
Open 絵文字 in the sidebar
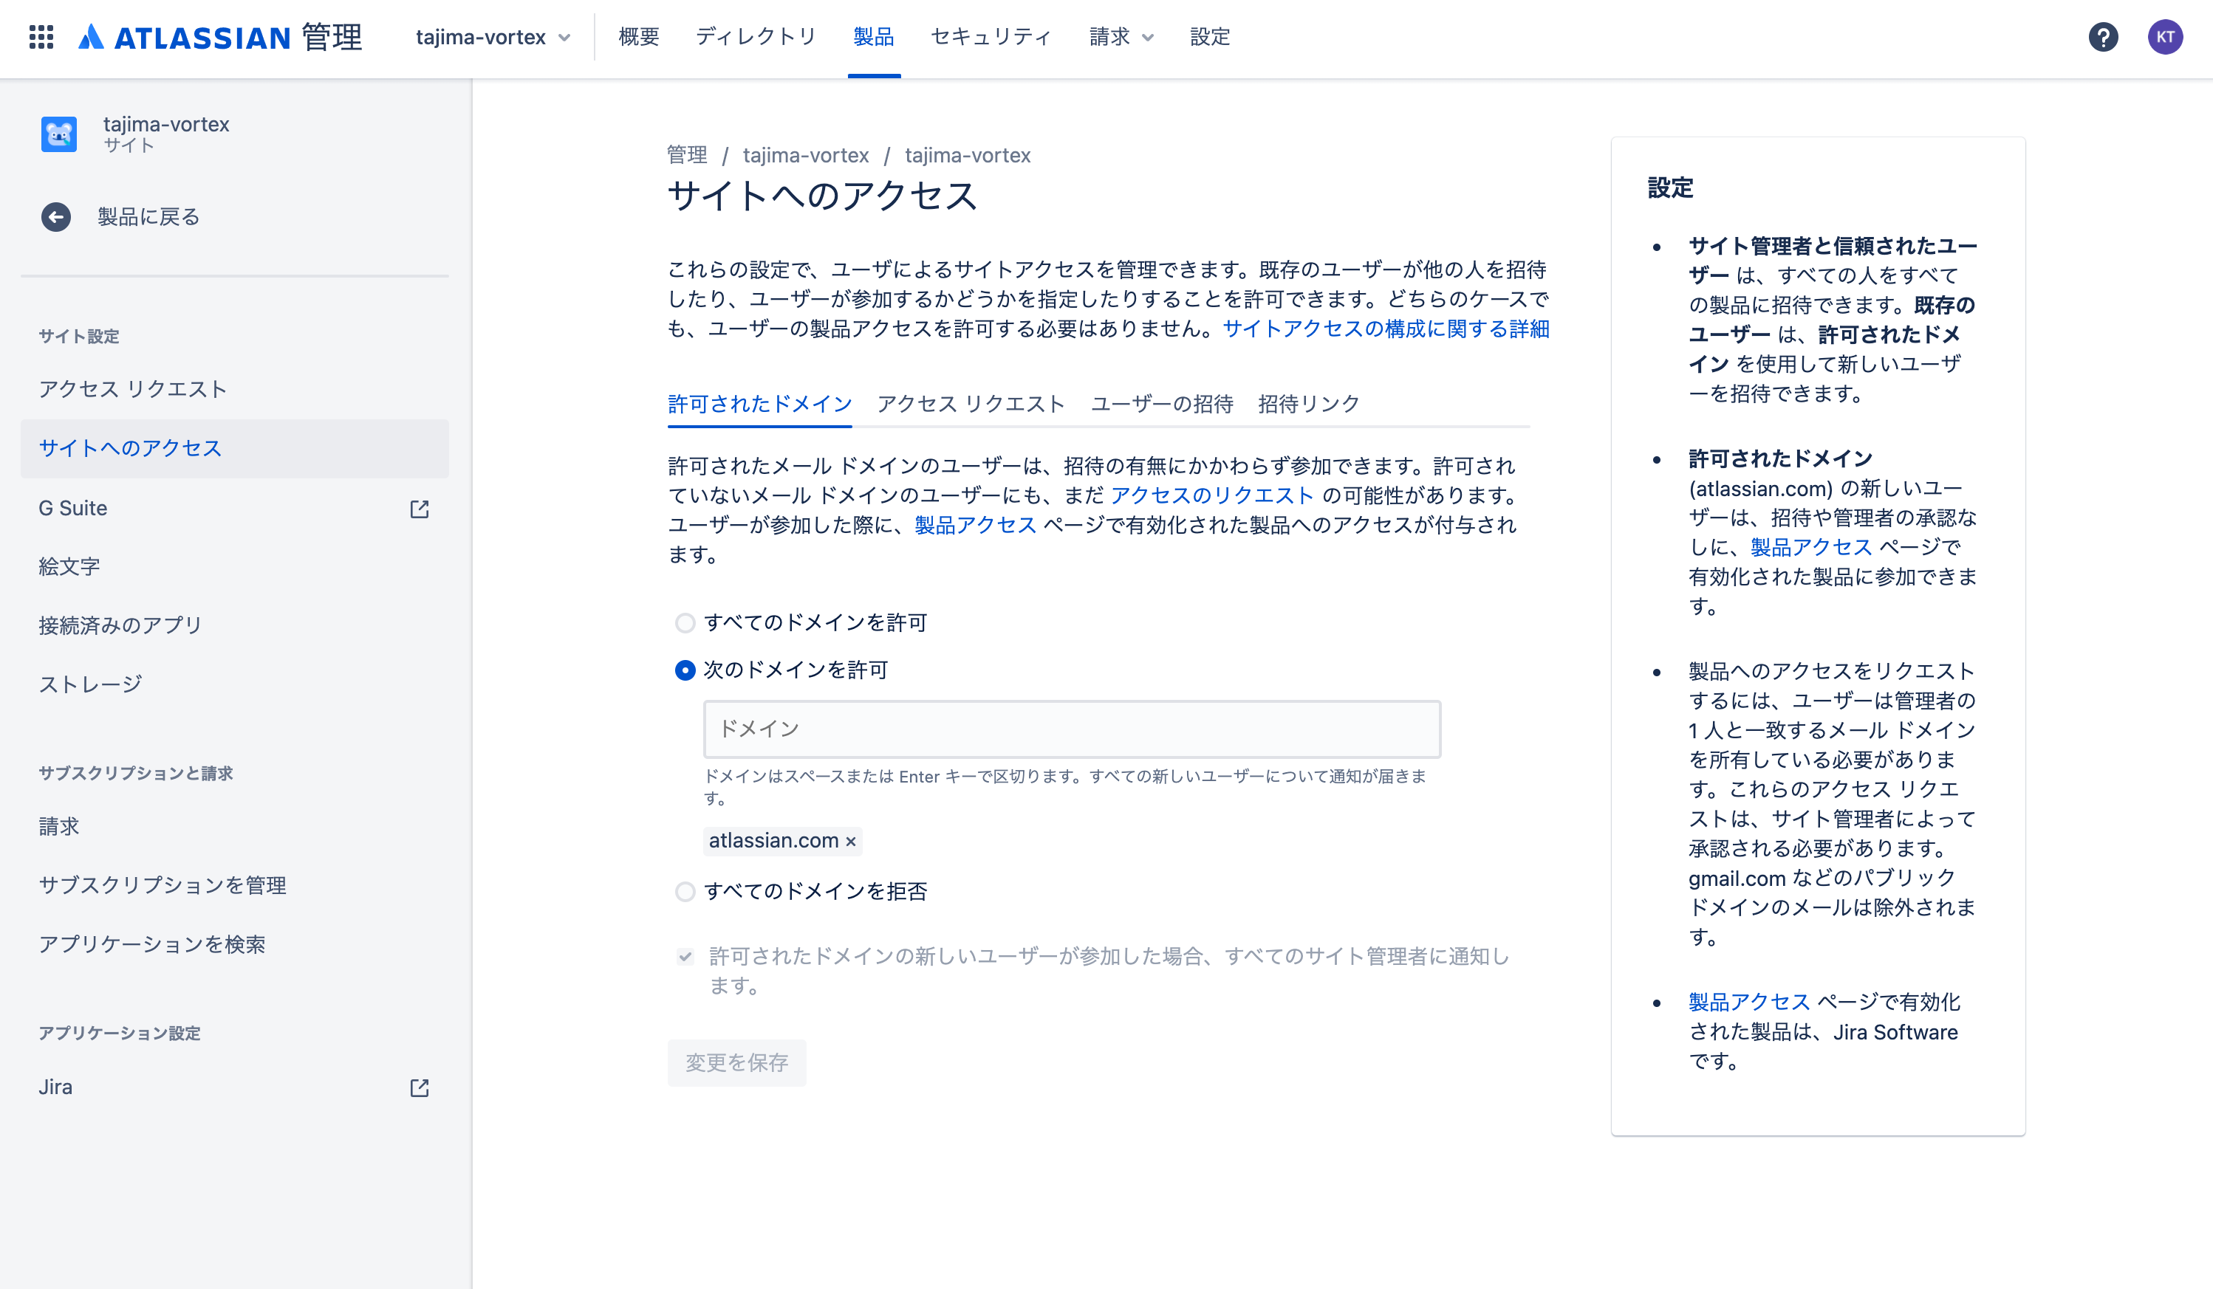pyautogui.click(x=234, y=567)
